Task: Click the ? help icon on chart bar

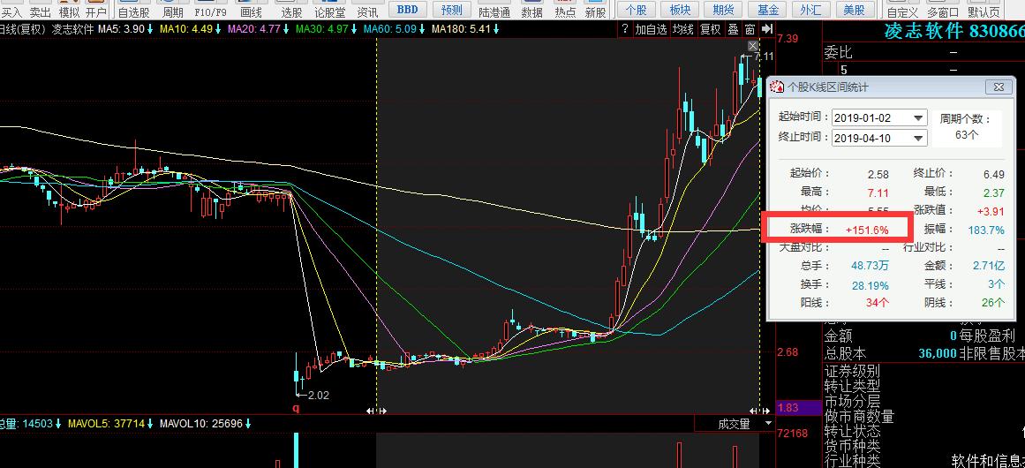Action: point(625,29)
